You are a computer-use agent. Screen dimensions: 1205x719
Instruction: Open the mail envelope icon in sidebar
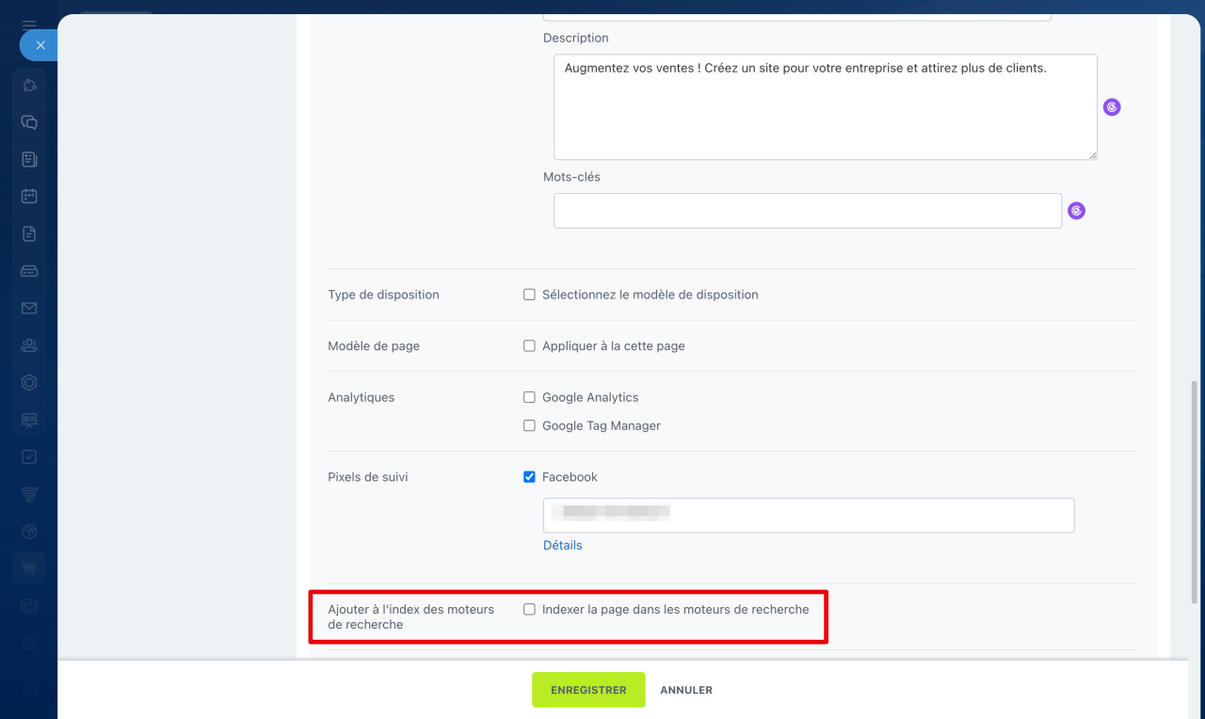pos(29,309)
